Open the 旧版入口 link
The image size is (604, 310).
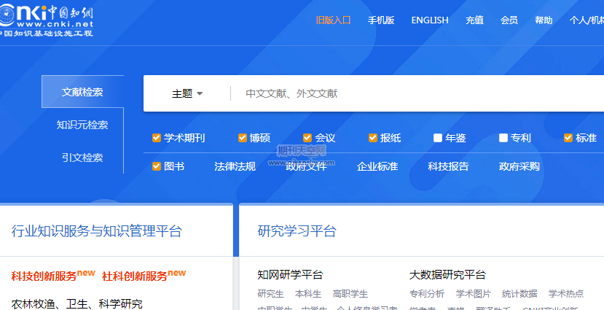[x=333, y=20]
